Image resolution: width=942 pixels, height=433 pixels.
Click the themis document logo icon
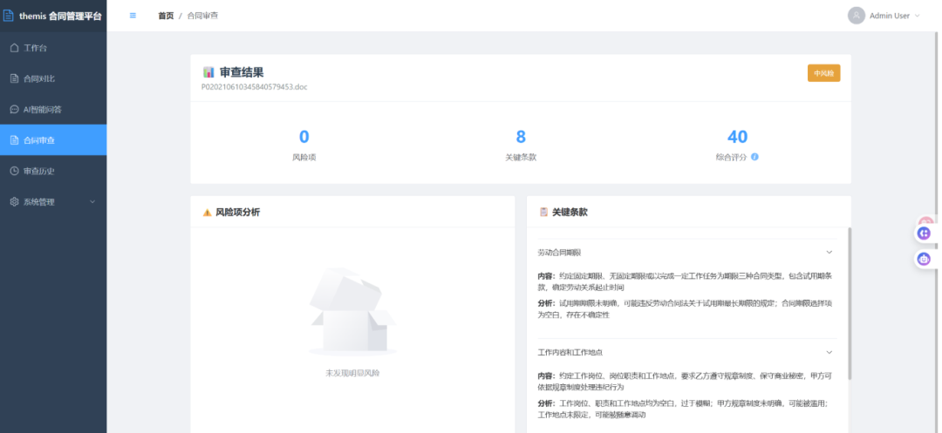(9, 16)
